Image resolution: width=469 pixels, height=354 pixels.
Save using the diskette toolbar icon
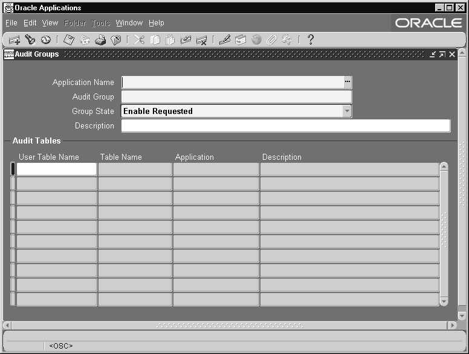click(69, 40)
